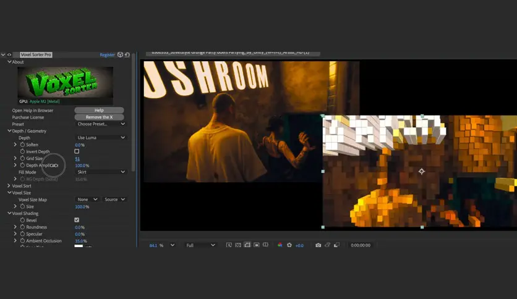Expand the Soften property
This screenshot has height=299, width=517.
click(15, 145)
